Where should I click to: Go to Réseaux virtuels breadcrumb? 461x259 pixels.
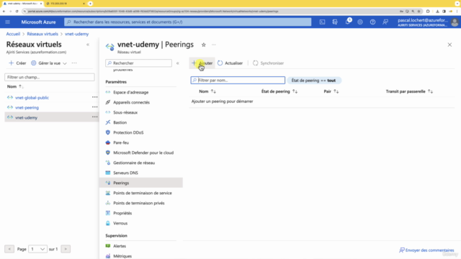(x=42, y=34)
